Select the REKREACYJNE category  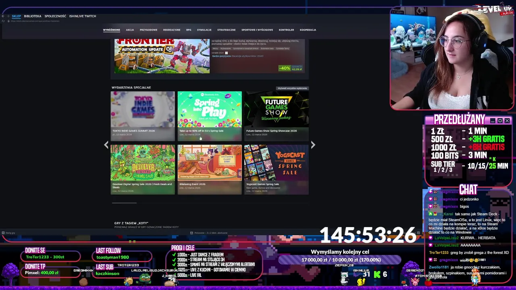pyautogui.click(x=172, y=30)
